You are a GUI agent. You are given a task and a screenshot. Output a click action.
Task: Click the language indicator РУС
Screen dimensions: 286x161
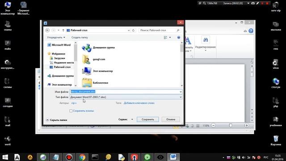point(266,157)
